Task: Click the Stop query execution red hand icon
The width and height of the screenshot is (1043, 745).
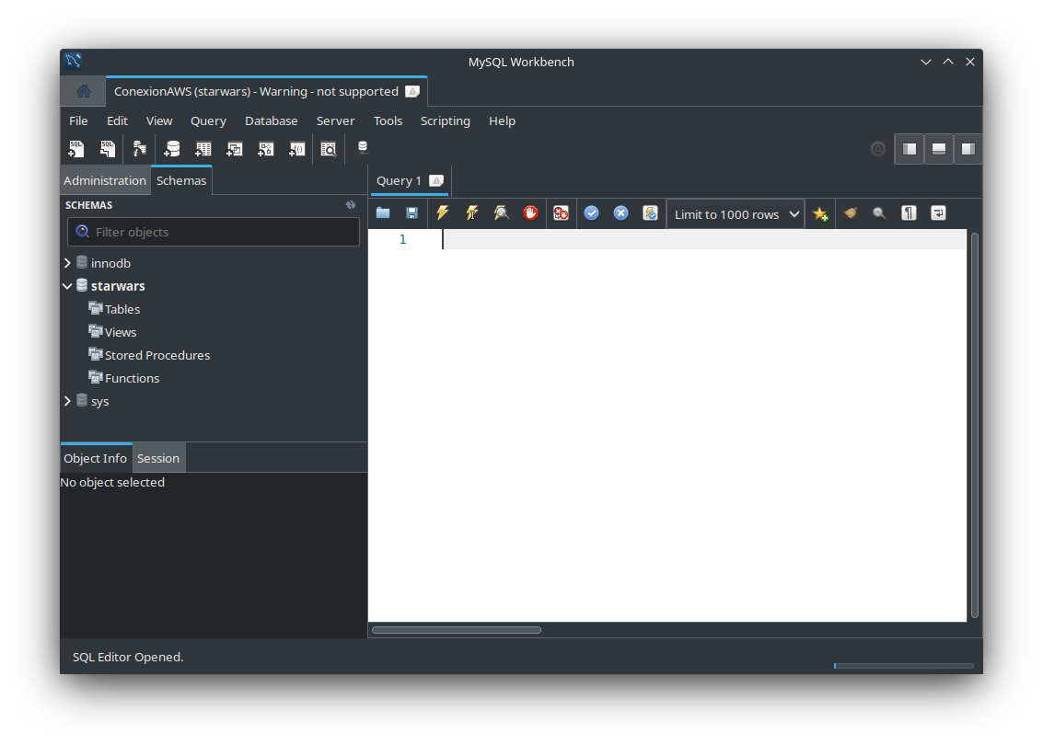Action: point(530,213)
